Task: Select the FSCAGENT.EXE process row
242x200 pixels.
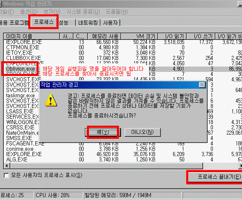Action: coord(123,143)
